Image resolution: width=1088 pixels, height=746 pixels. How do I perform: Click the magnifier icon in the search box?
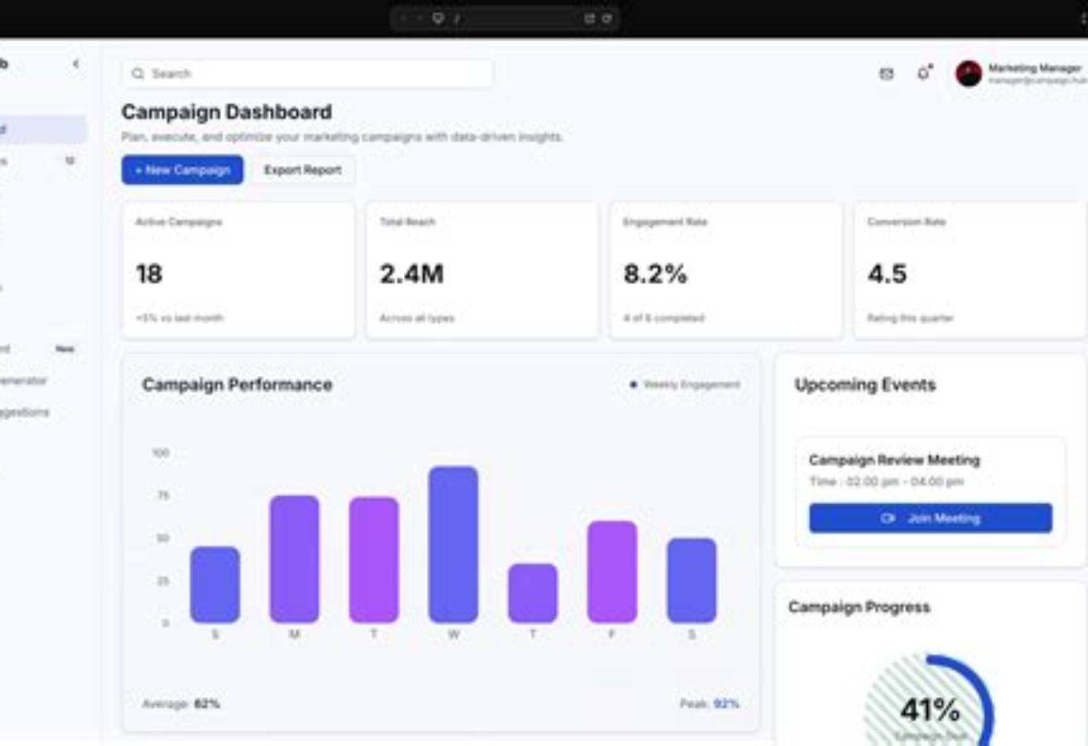pyautogui.click(x=138, y=73)
